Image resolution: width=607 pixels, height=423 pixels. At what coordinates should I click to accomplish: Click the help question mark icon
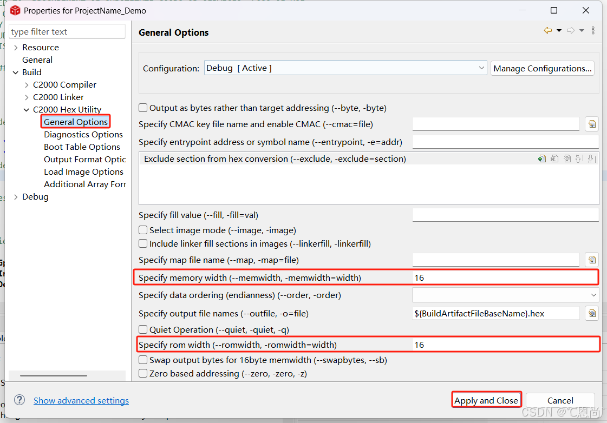click(x=19, y=400)
